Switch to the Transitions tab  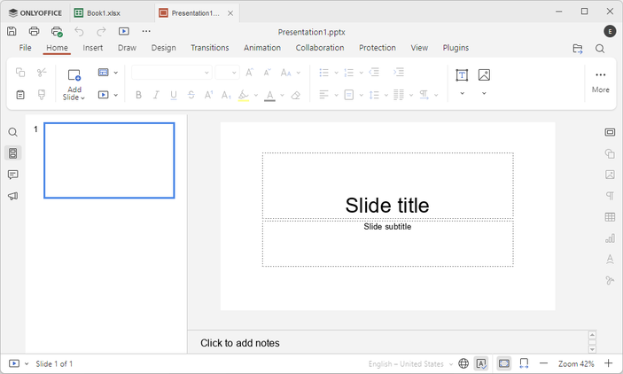210,48
